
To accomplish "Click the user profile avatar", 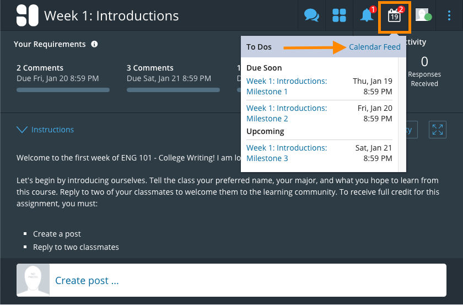I will coord(423,15).
